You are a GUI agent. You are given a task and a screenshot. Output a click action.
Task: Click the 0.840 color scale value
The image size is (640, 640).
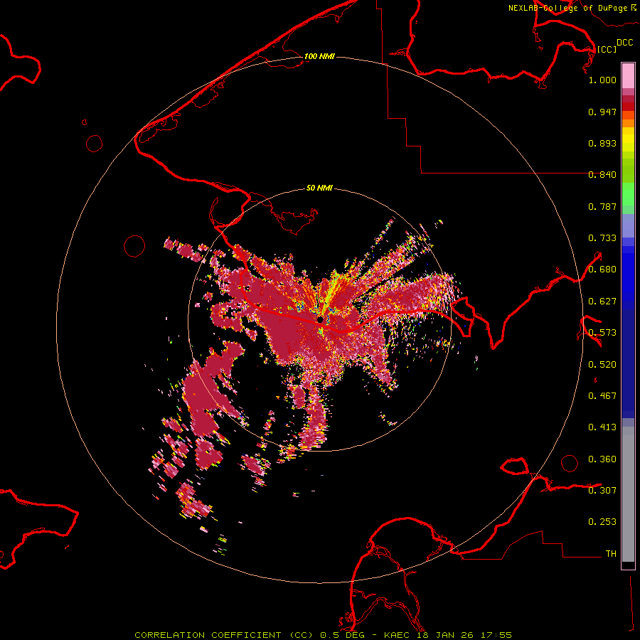pos(602,175)
